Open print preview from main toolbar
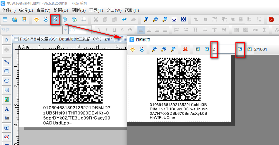This screenshot has height=145, width=279. 55,20
